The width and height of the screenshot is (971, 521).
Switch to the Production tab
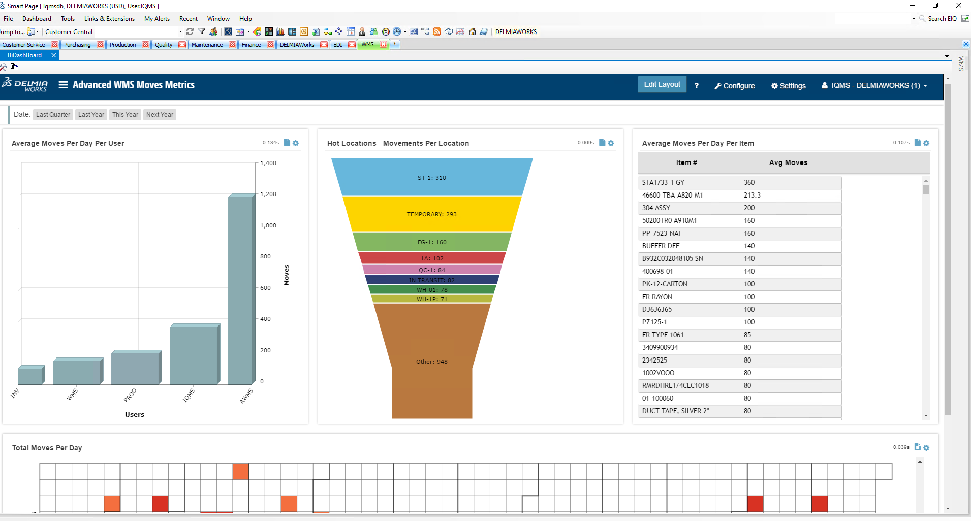[x=123, y=45]
